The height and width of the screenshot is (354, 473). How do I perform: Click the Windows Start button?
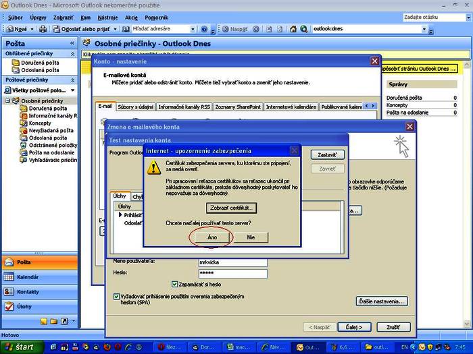pyautogui.click(x=22, y=347)
